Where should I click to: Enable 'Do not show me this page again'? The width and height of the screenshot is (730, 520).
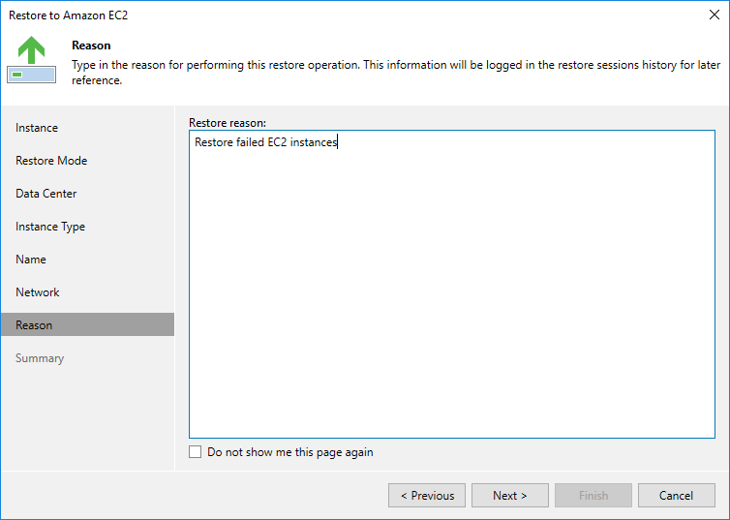click(196, 452)
